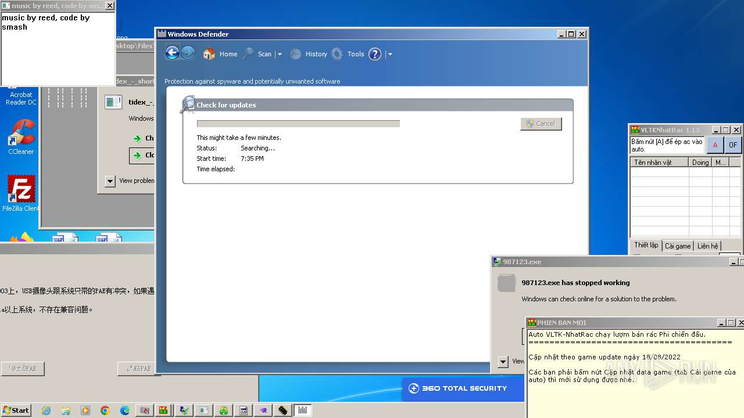Click the second green arrow option in tidex dialog
This screenshot has height=418, width=744.
point(137,156)
